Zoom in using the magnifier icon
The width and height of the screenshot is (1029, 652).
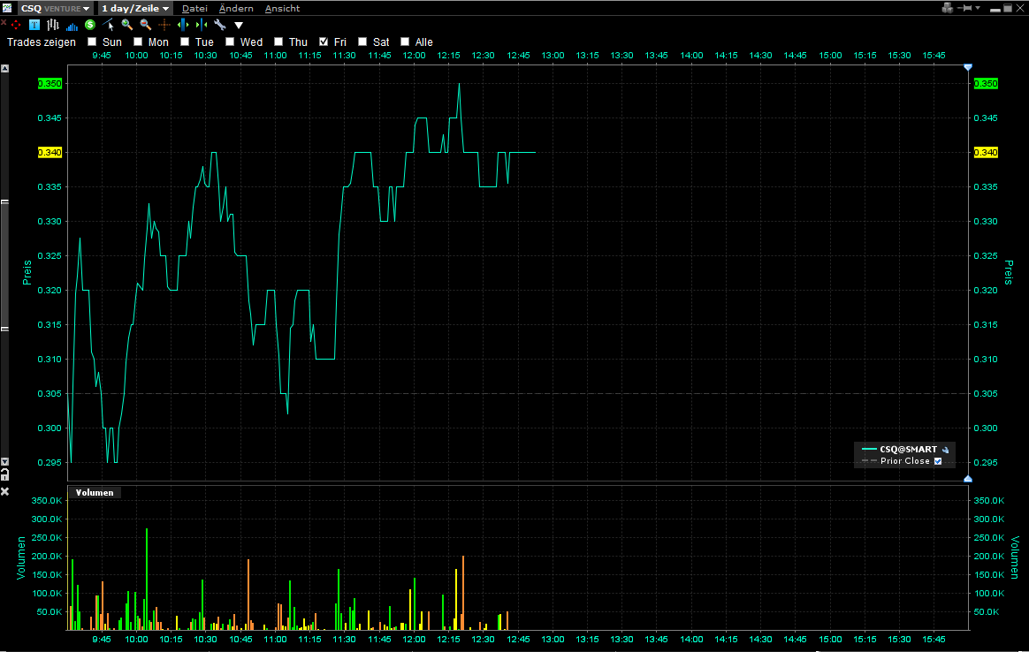pyautogui.click(x=126, y=25)
